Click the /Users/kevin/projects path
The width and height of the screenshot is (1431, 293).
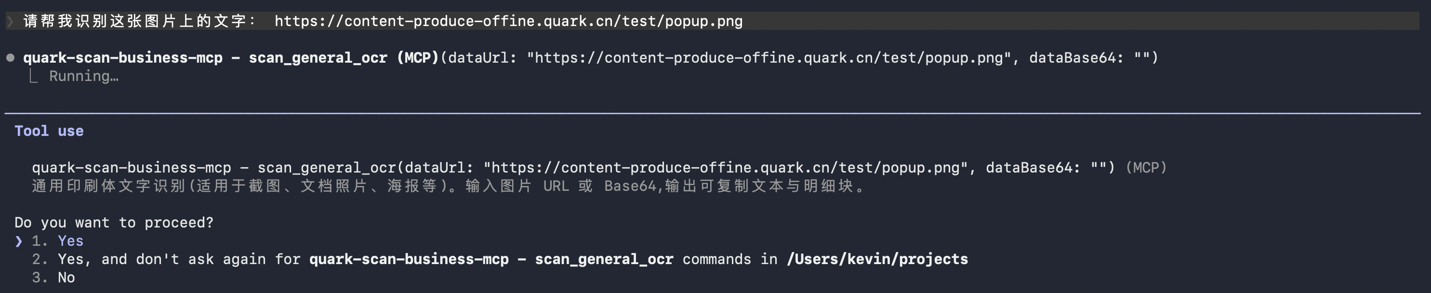click(x=877, y=259)
